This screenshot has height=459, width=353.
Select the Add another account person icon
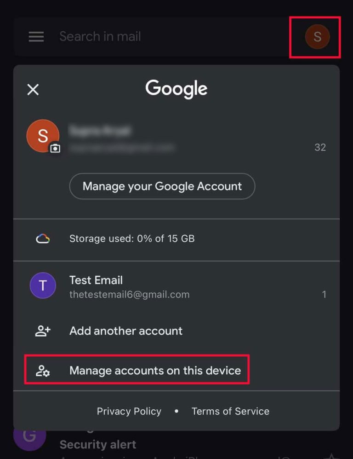pos(43,331)
